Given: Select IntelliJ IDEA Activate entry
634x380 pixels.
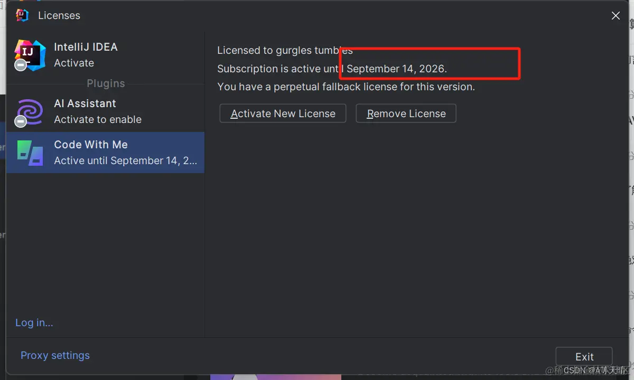Looking at the screenshot, I should click(105, 55).
